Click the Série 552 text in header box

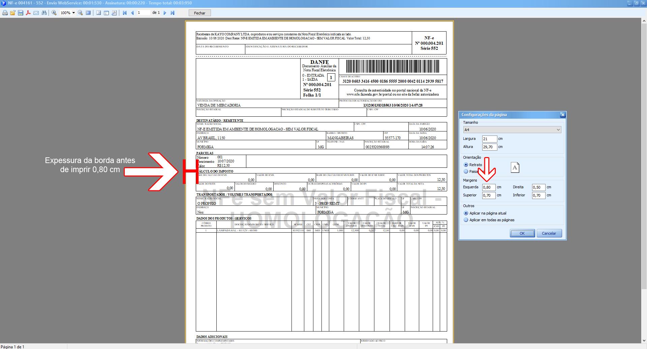click(x=429, y=48)
